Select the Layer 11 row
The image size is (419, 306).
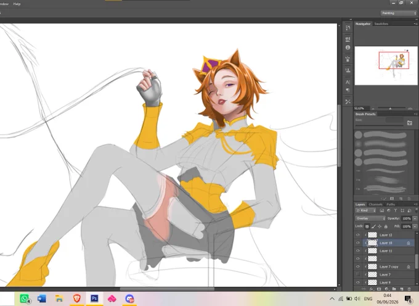click(385, 250)
